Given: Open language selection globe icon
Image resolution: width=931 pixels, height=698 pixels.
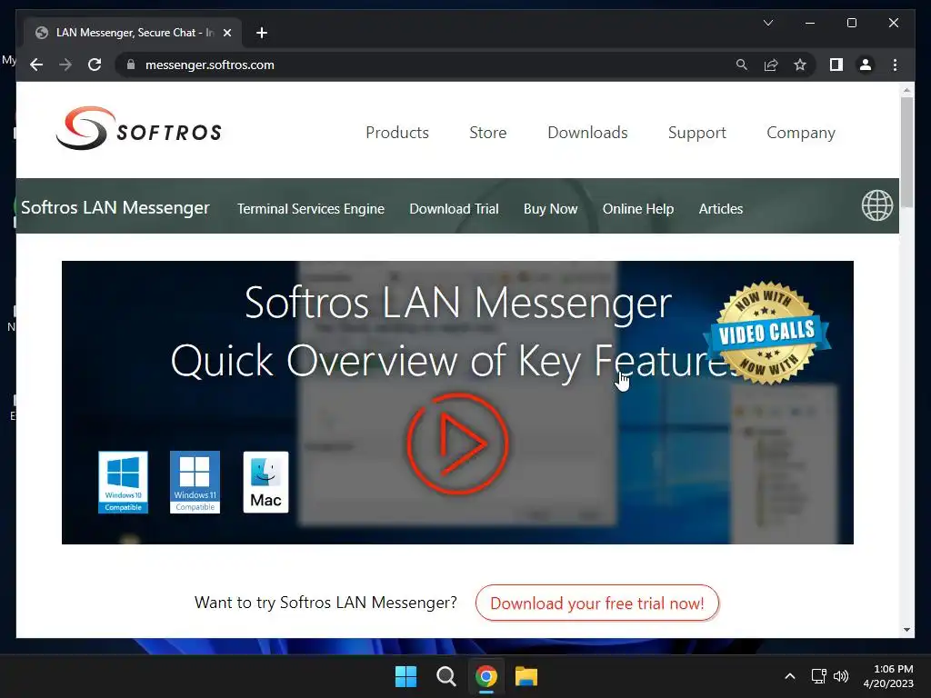Looking at the screenshot, I should [x=877, y=205].
